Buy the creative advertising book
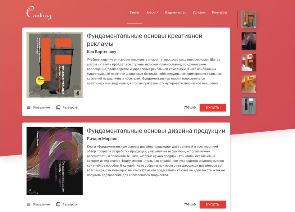 213,108
